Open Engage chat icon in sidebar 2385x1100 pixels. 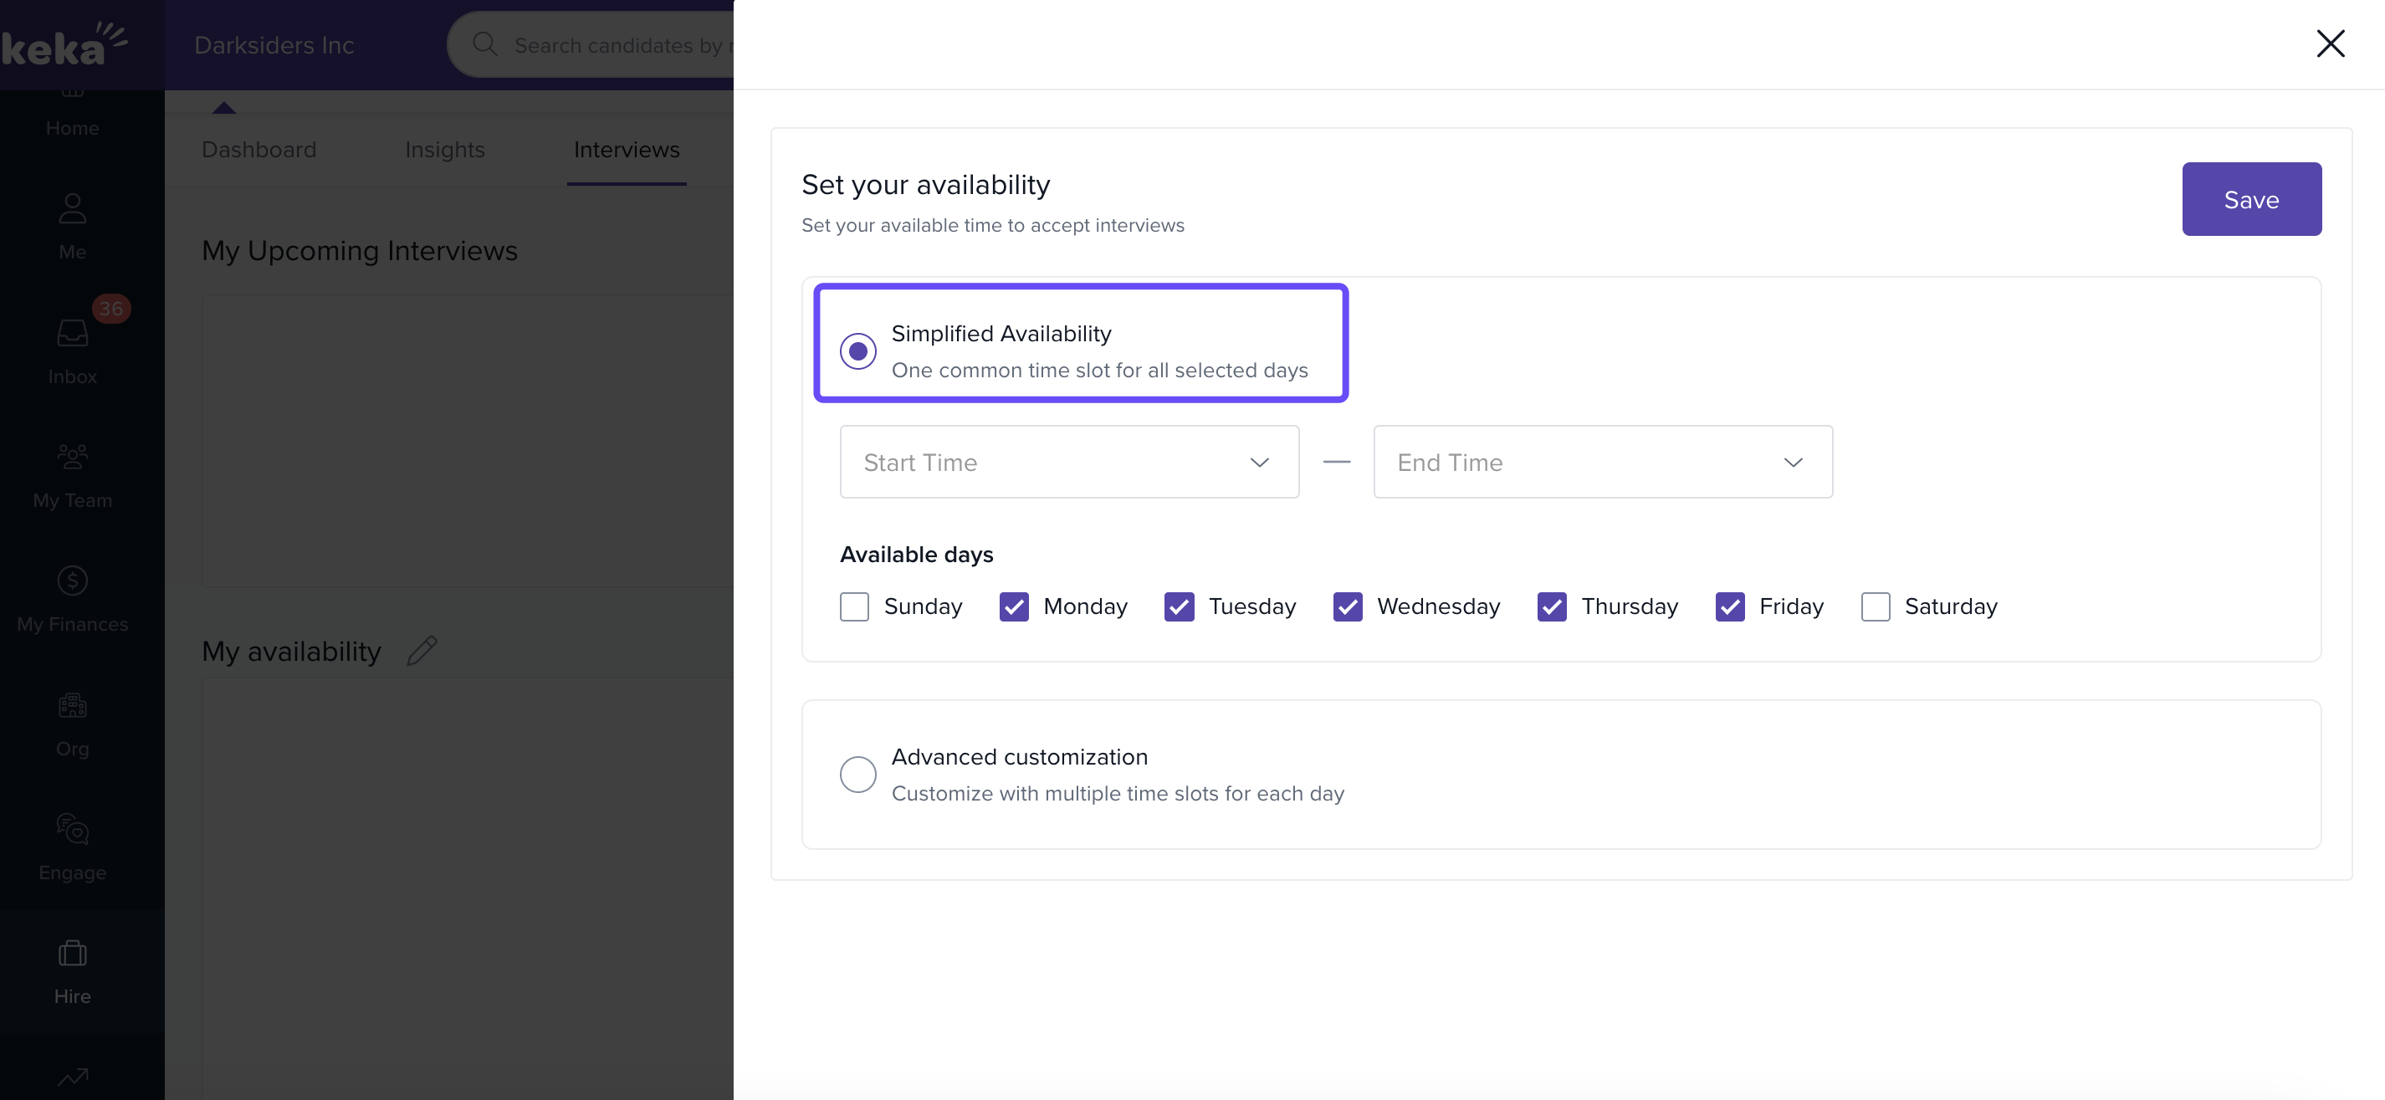coord(72,829)
